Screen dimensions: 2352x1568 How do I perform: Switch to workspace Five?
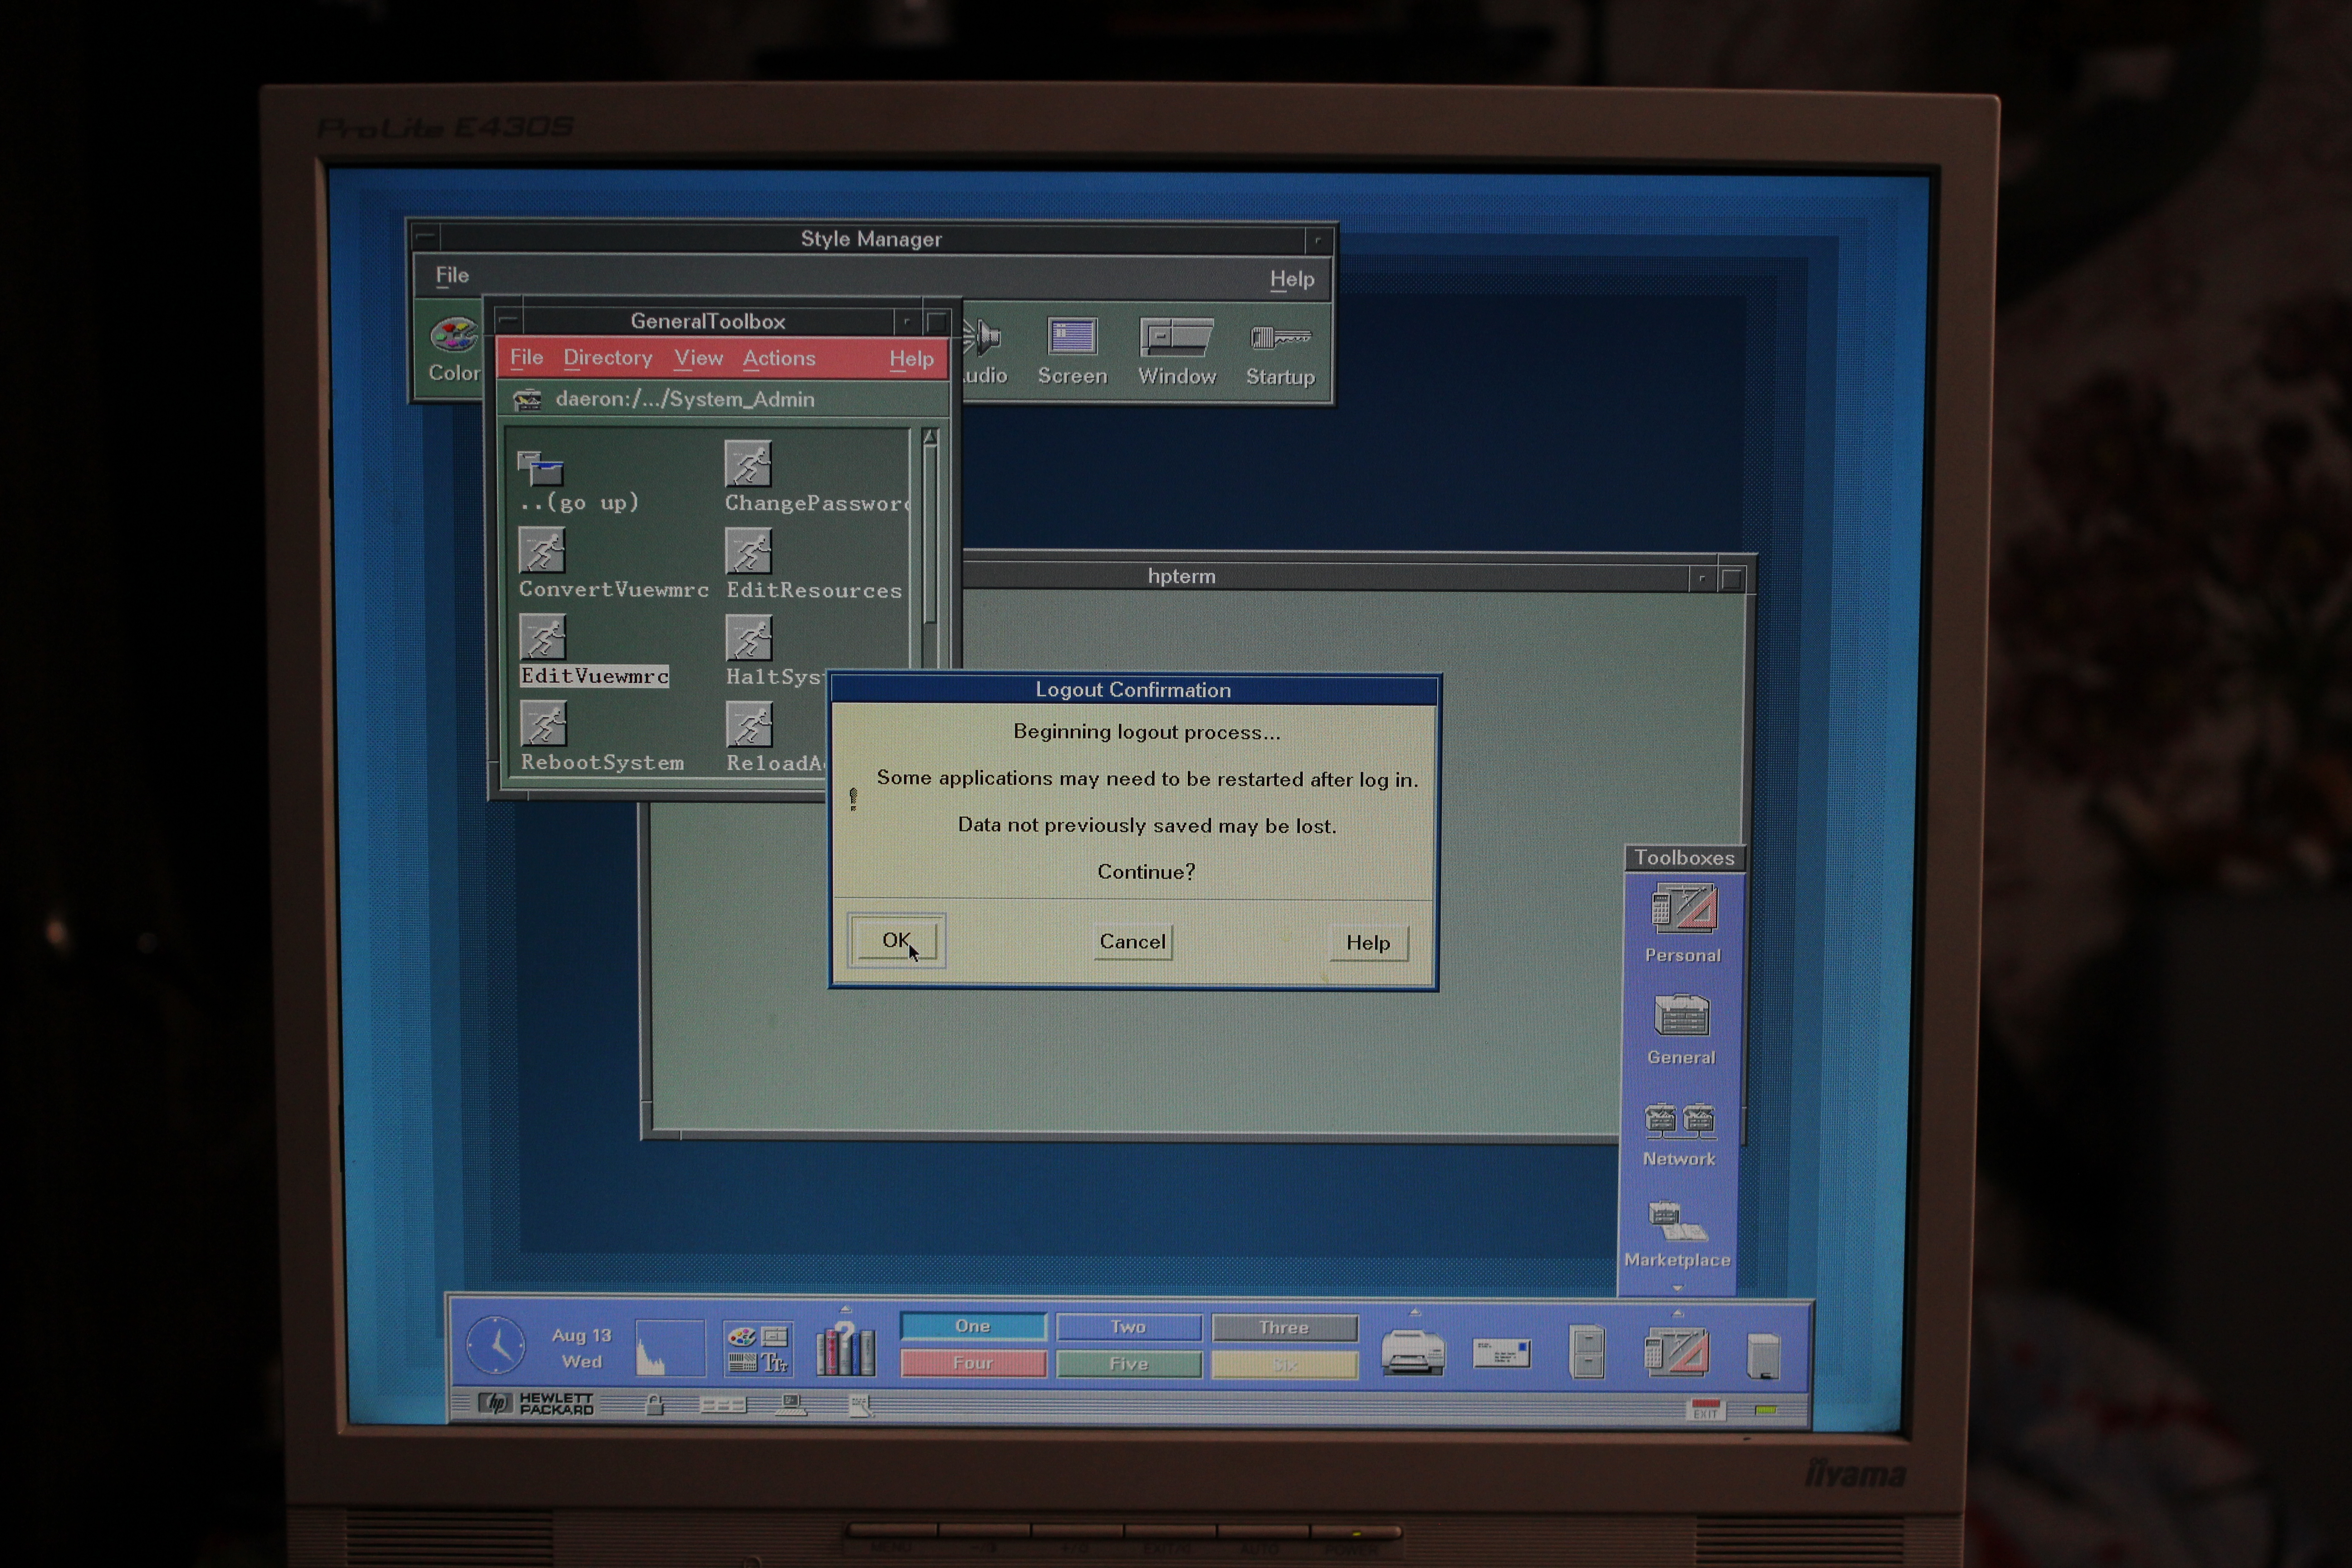(x=1128, y=1364)
